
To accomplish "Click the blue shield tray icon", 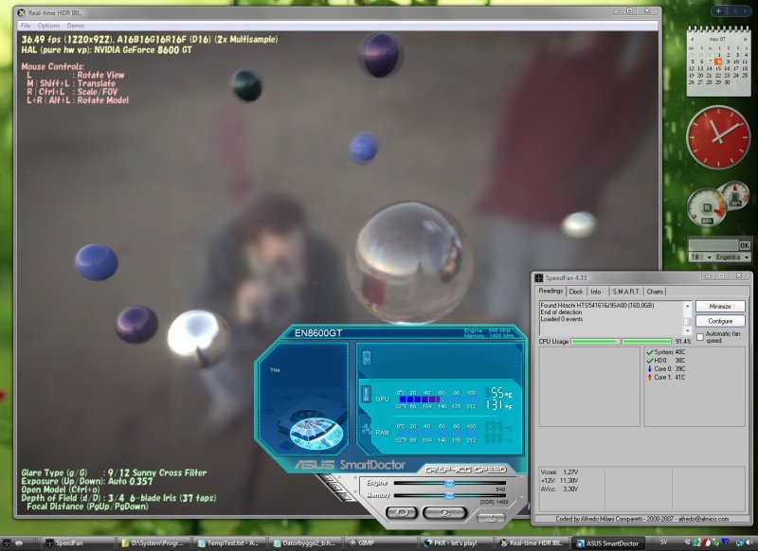I will point(725,543).
